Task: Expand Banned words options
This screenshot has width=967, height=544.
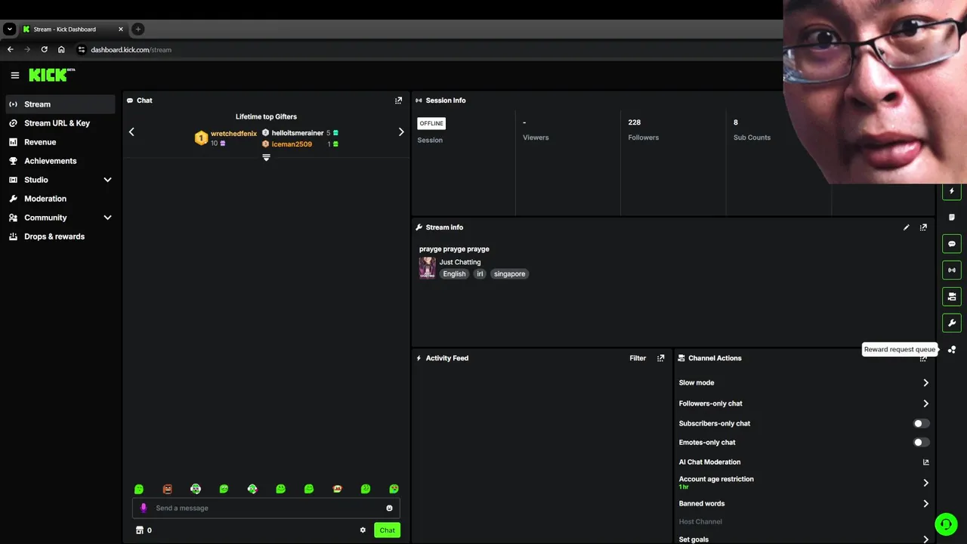Action: (925, 504)
